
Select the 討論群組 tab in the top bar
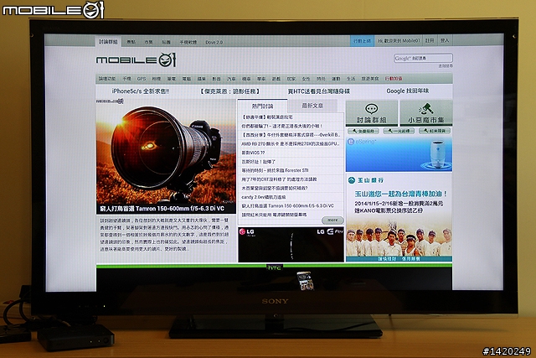108,42
